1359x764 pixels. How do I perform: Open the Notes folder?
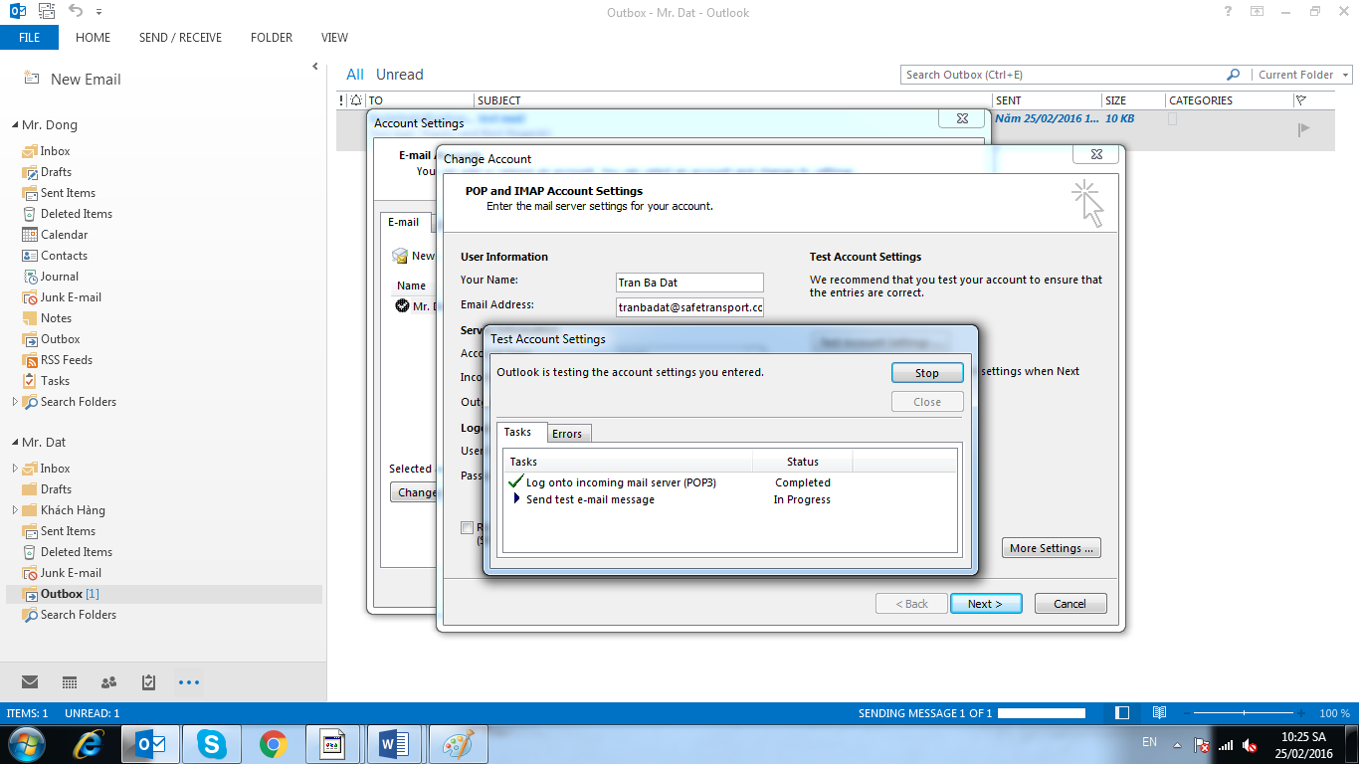click(x=56, y=318)
